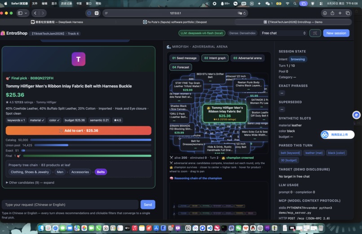Image resolution: width=362 pixels, height=234 pixels.
Task: Click the Safari share icon
Action: pos(332,13)
